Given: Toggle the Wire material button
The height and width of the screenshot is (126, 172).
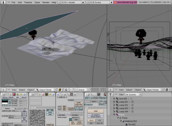Looking at the screenshot, I should pos(17,97).
